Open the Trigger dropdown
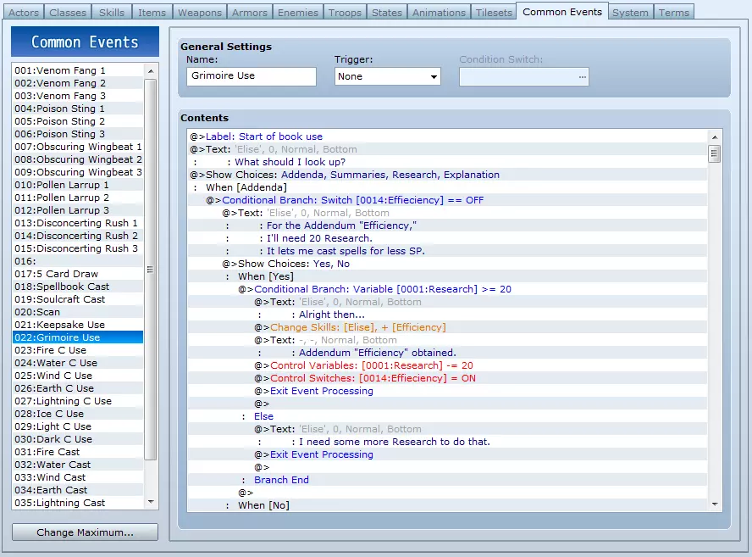The image size is (752, 557). coord(388,76)
